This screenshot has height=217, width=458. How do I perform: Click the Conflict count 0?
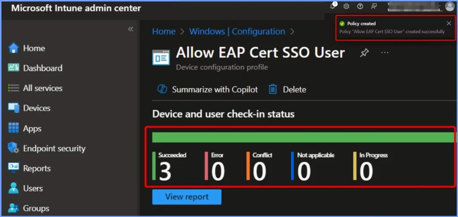259,172
